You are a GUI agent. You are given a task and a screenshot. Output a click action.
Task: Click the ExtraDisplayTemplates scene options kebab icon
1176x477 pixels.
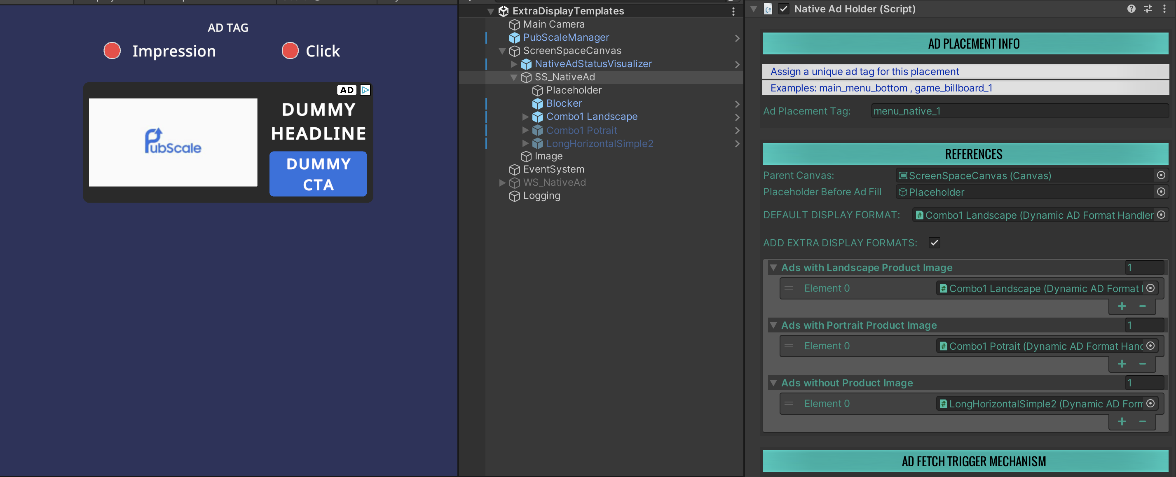pyautogui.click(x=733, y=12)
